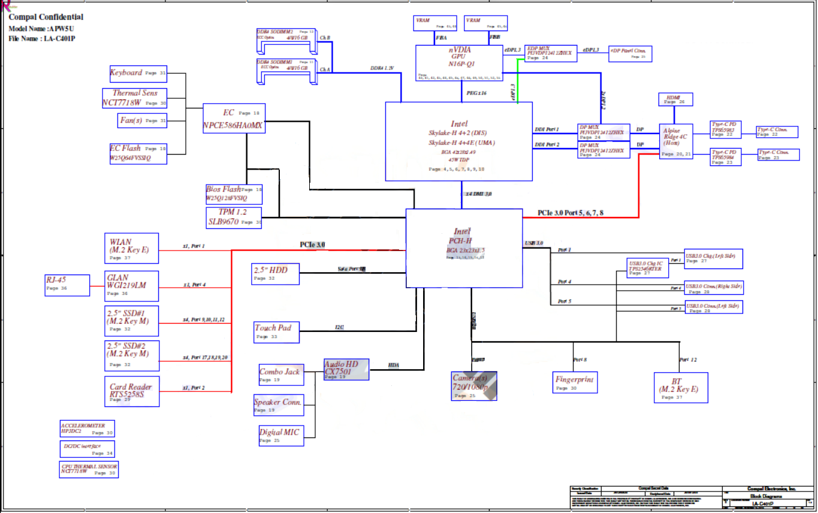Select the Type-C PD TPS65983 block

(726, 130)
